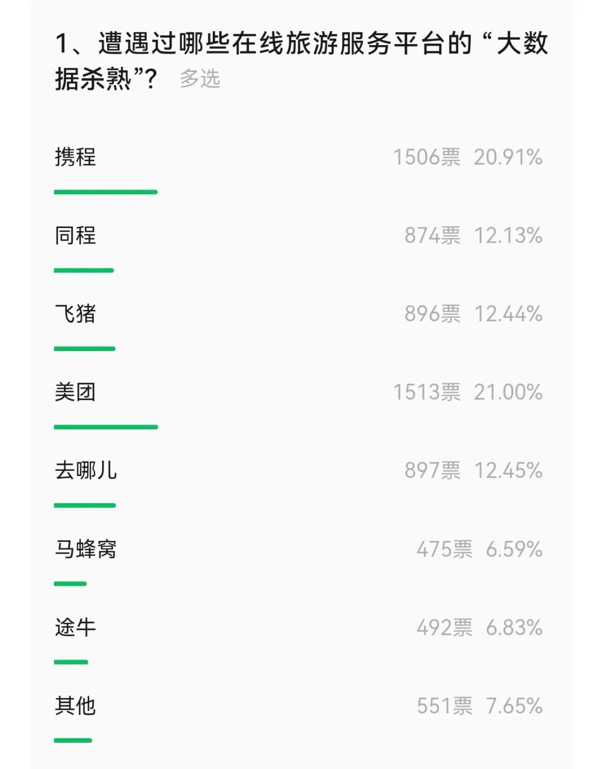603x769 pixels.
Task: Click the green progress bar under 携程
Action: [106, 192]
